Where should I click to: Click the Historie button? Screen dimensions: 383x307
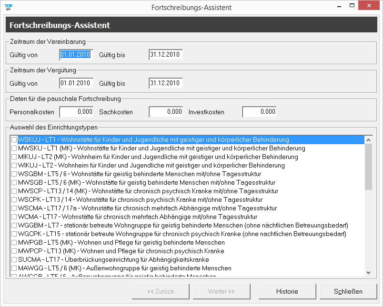pyautogui.click(x=287, y=291)
